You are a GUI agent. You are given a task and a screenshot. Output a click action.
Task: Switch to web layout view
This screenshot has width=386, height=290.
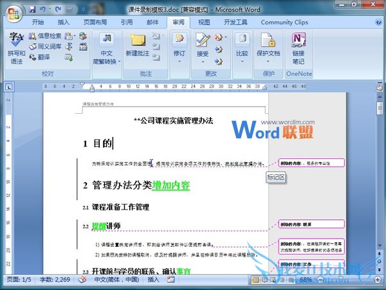[x=273, y=280]
